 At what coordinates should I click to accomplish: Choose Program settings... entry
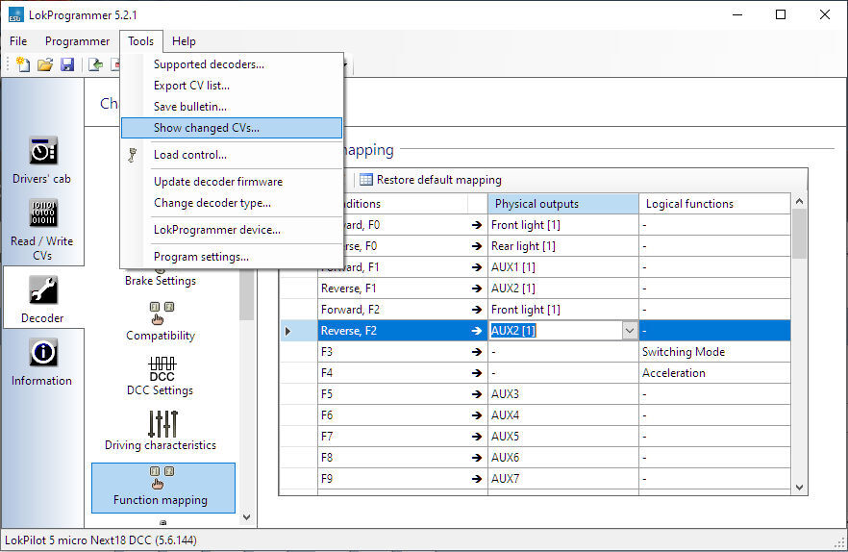[x=232, y=257]
